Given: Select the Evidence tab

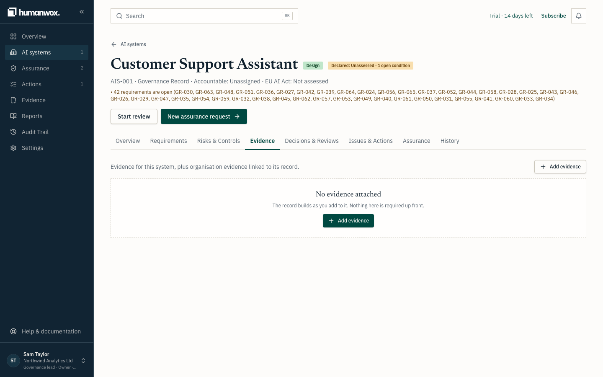Looking at the screenshot, I should (x=263, y=141).
